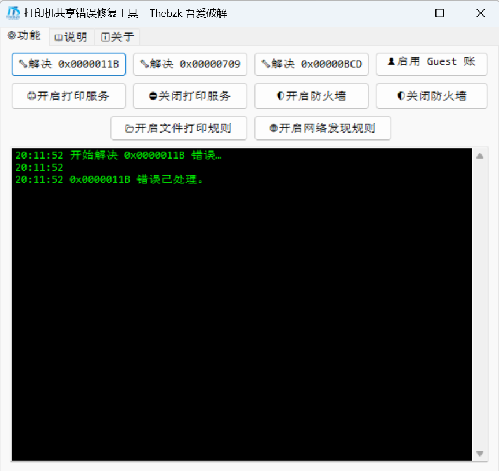The image size is (499, 471).
Task: Stop print service with 关闭打印服务
Action: (190, 96)
